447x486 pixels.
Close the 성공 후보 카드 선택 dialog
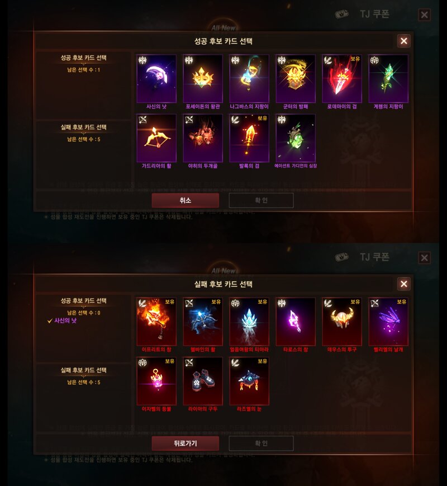(x=403, y=41)
